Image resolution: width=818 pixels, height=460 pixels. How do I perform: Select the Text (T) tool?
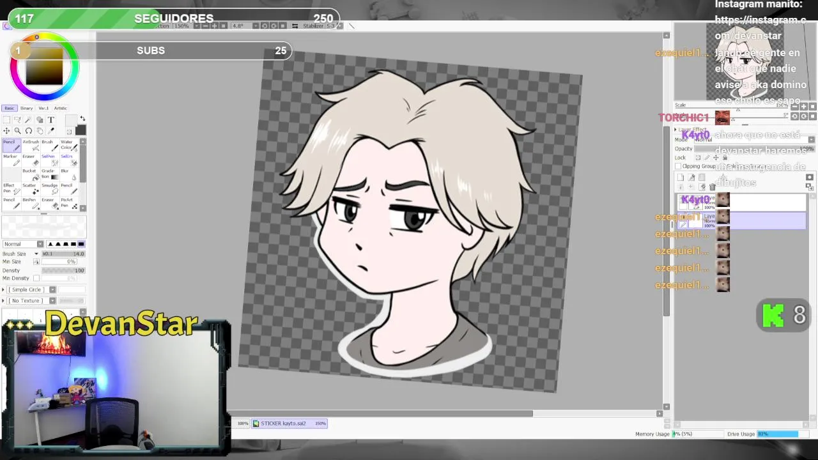tap(51, 119)
